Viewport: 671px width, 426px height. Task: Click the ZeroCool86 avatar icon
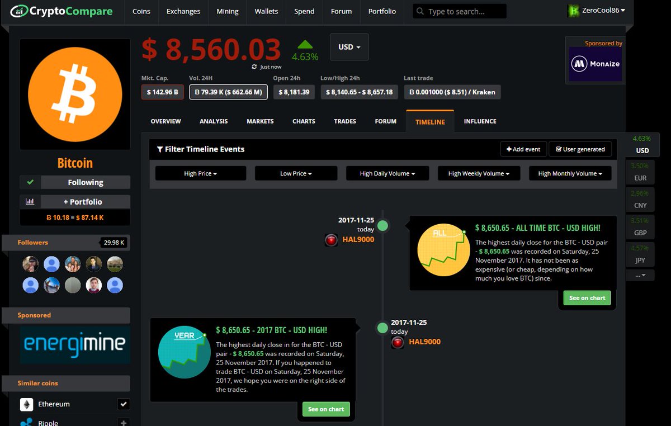(573, 11)
